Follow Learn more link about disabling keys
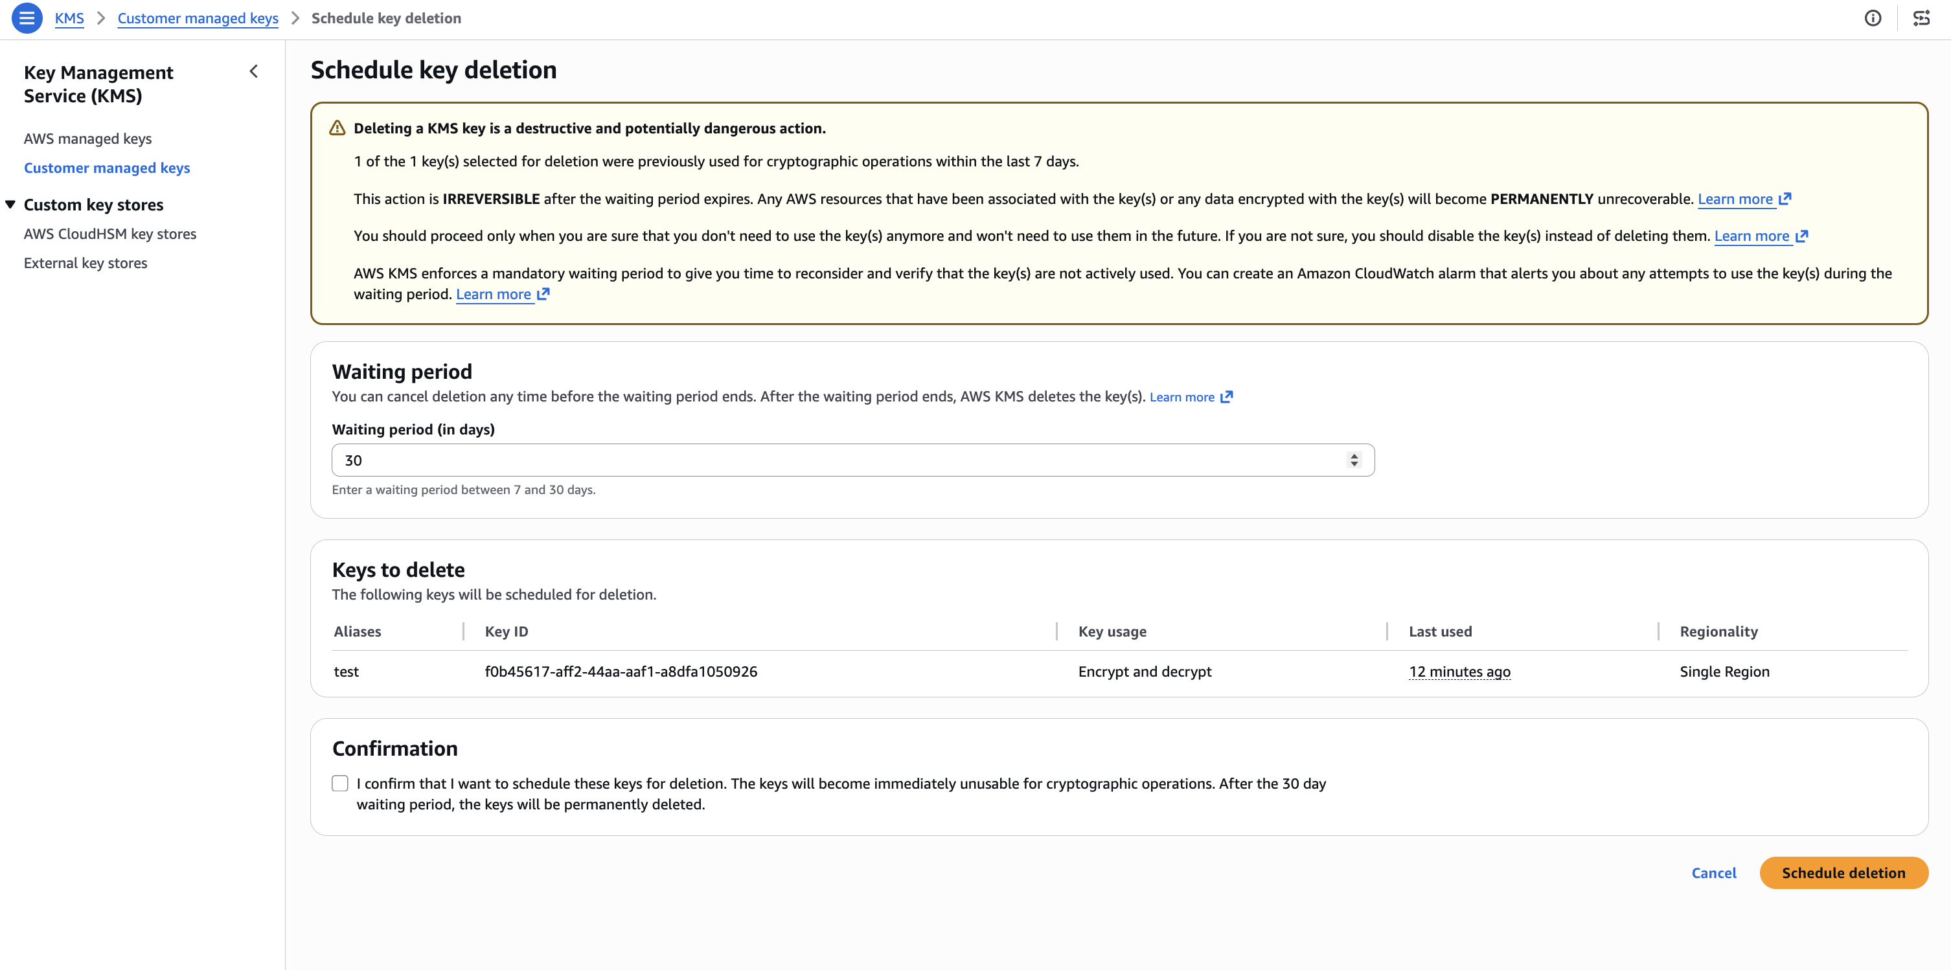 [1751, 236]
